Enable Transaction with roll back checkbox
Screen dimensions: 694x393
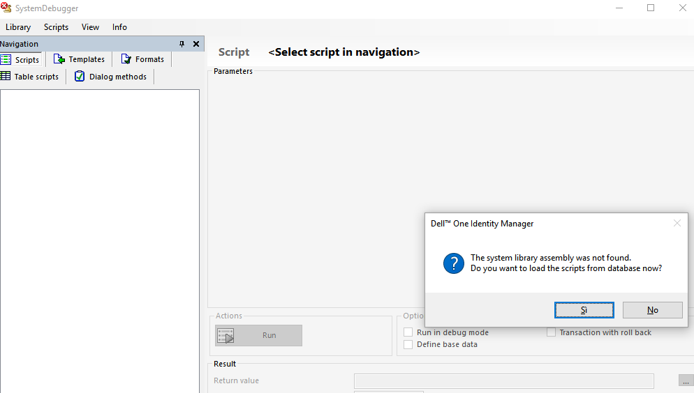pos(551,332)
